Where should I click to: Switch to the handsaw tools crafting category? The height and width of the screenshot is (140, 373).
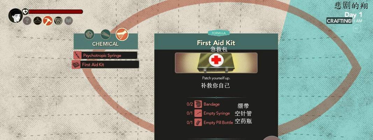tap(105, 35)
